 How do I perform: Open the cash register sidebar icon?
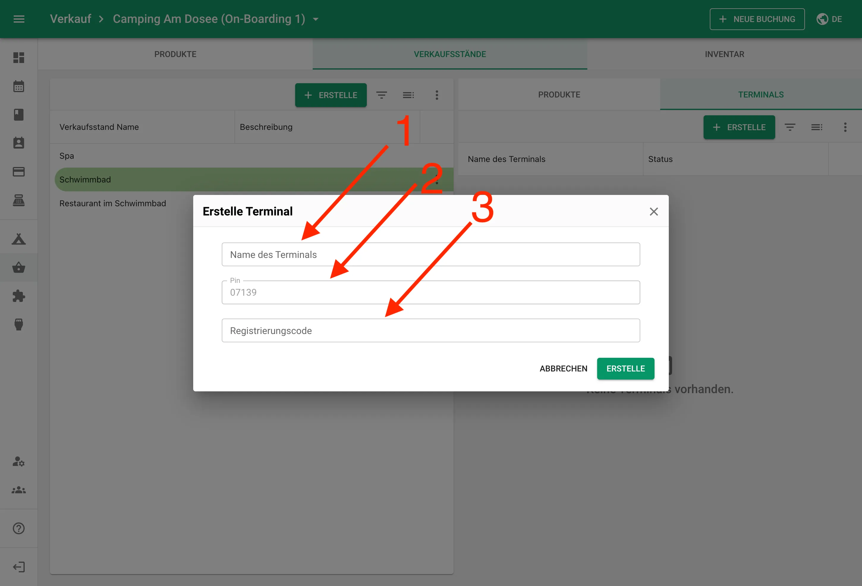(18, 200)
